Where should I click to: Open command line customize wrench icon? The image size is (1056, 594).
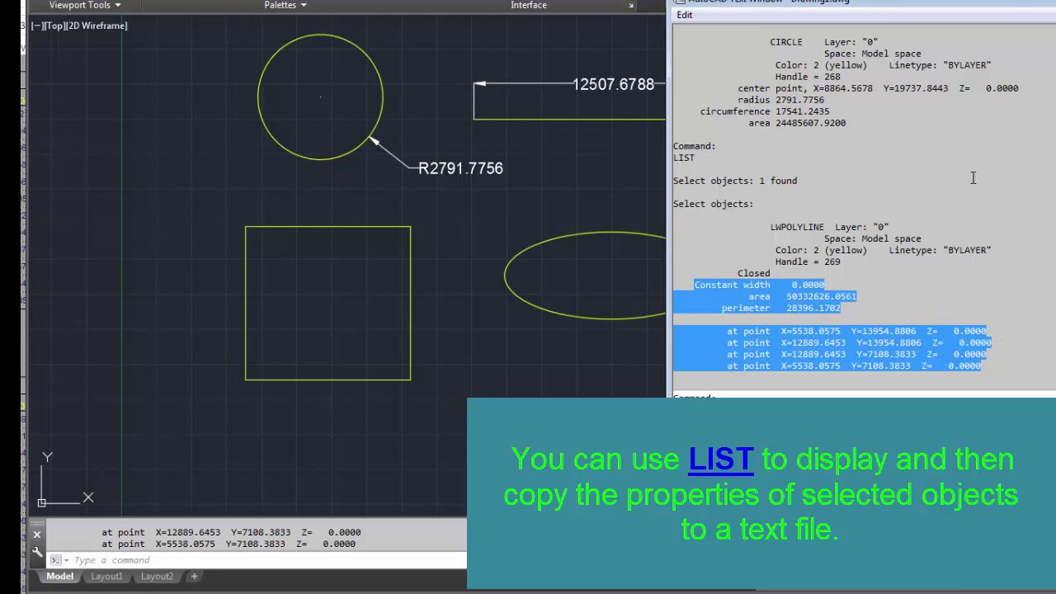[x=37, y=552]
